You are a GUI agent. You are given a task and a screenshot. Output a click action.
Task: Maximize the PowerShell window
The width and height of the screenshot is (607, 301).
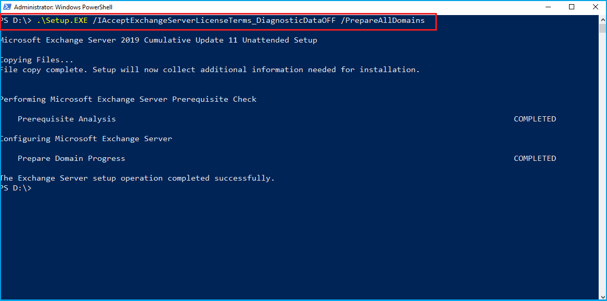(x=572, y=7)
